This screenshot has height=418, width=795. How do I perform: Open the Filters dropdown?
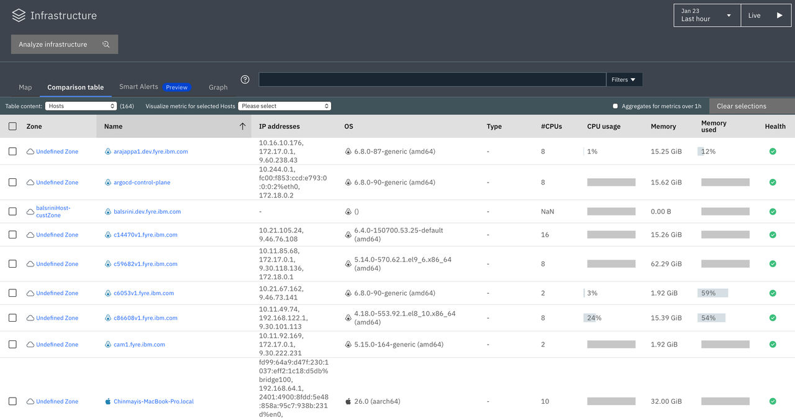point(624,80)
